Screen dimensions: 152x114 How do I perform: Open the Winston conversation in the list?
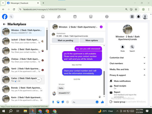(23, 32)
